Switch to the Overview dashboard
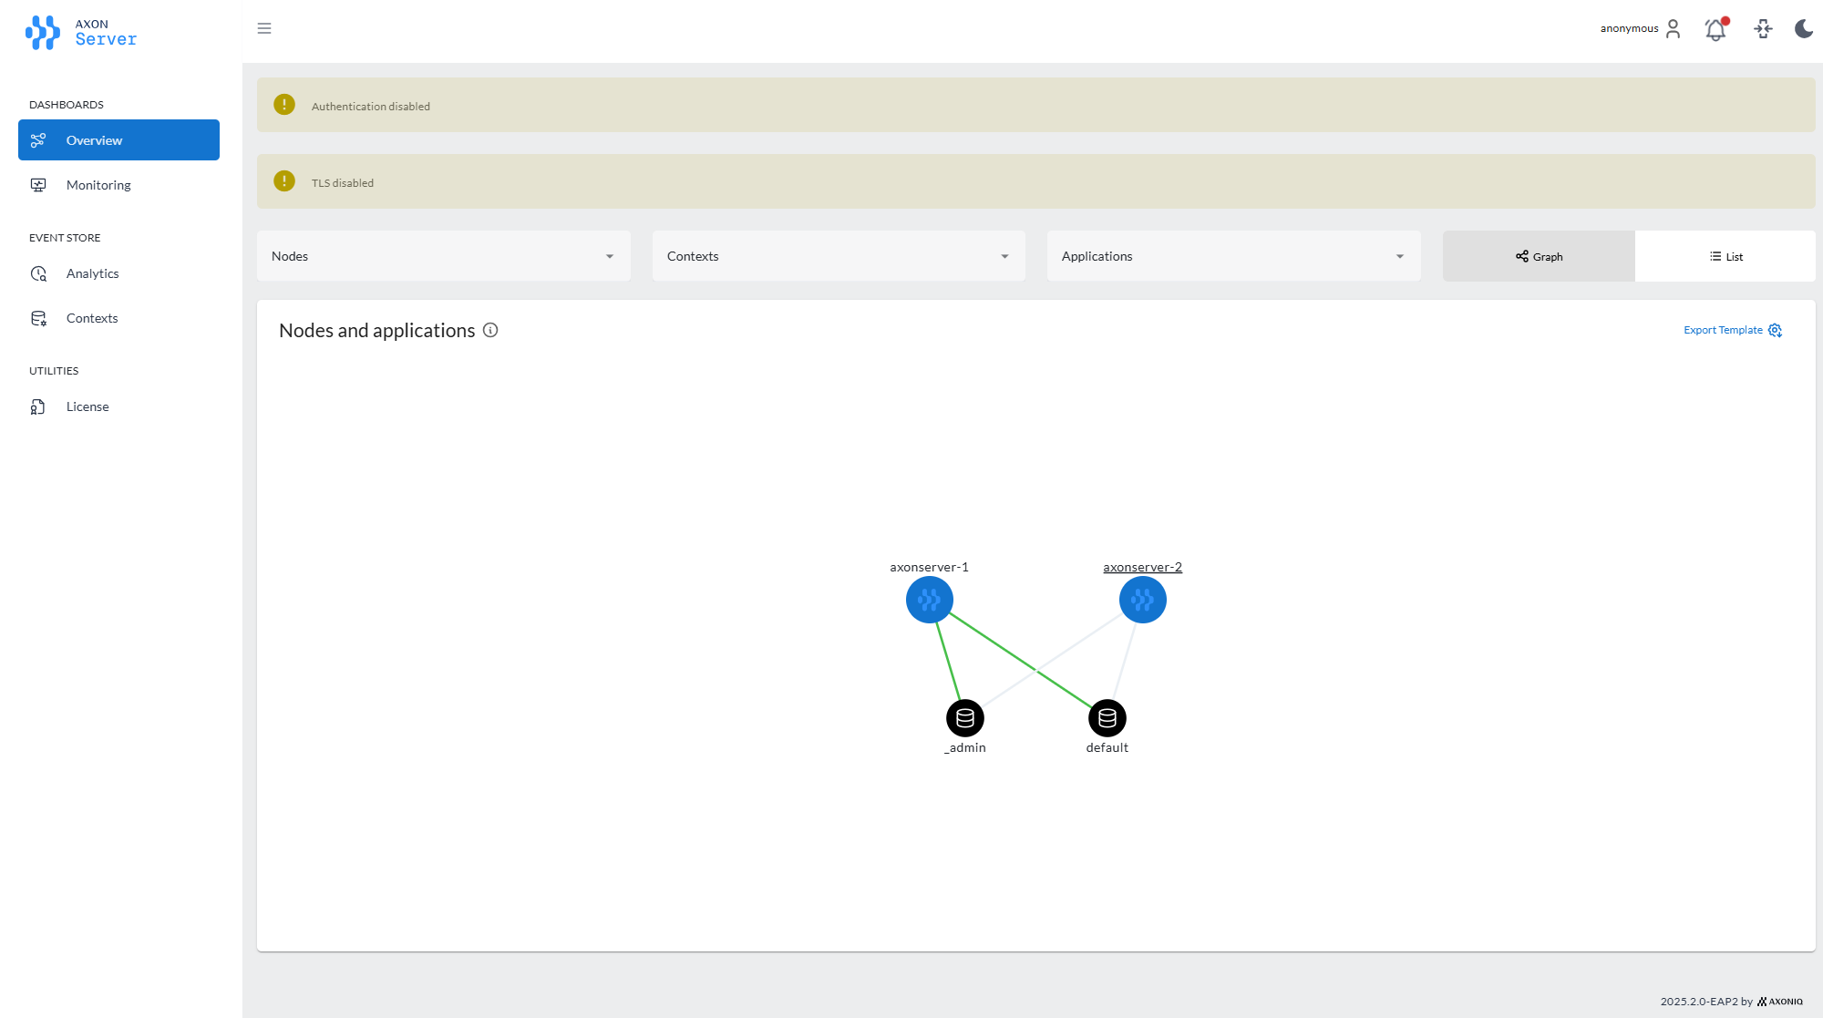Image resolution: width=1823 pixels, height=1018 pixels. click(94, 139)
